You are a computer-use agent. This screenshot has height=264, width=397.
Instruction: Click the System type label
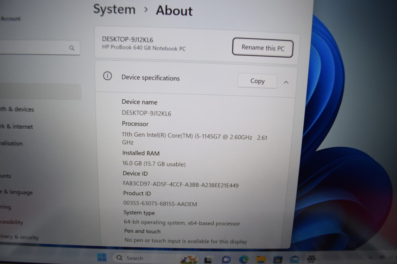click(x=139, y=213)
